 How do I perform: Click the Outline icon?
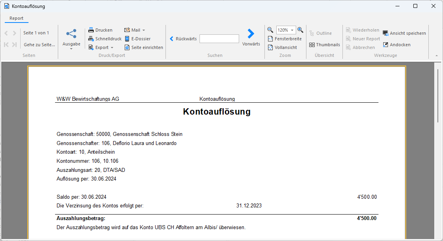click(312, 33)
